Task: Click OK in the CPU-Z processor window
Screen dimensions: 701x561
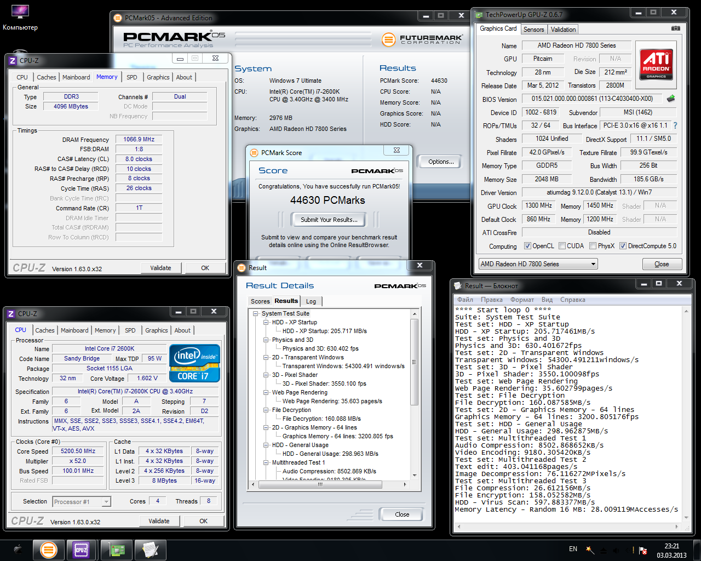Action: [x=203, y=521]
